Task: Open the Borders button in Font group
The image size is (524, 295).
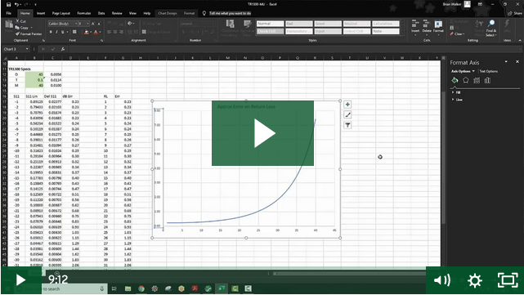Action: [74, 32]
